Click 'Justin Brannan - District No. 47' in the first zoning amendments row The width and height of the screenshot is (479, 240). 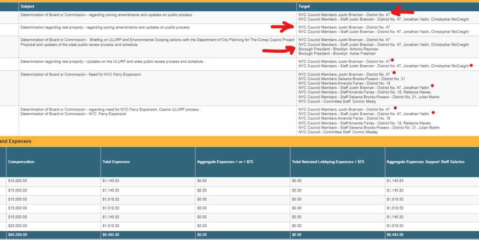coord(344,14)
